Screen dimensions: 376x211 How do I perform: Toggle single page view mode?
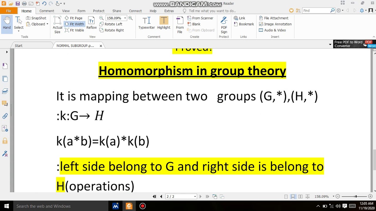click(x=286, y=197)
